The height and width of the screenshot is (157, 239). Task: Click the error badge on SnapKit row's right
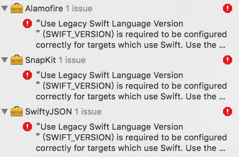(228, 60)
